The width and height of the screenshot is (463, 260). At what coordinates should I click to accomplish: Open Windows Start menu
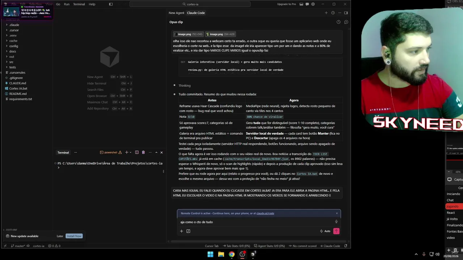tap(210, 254)
